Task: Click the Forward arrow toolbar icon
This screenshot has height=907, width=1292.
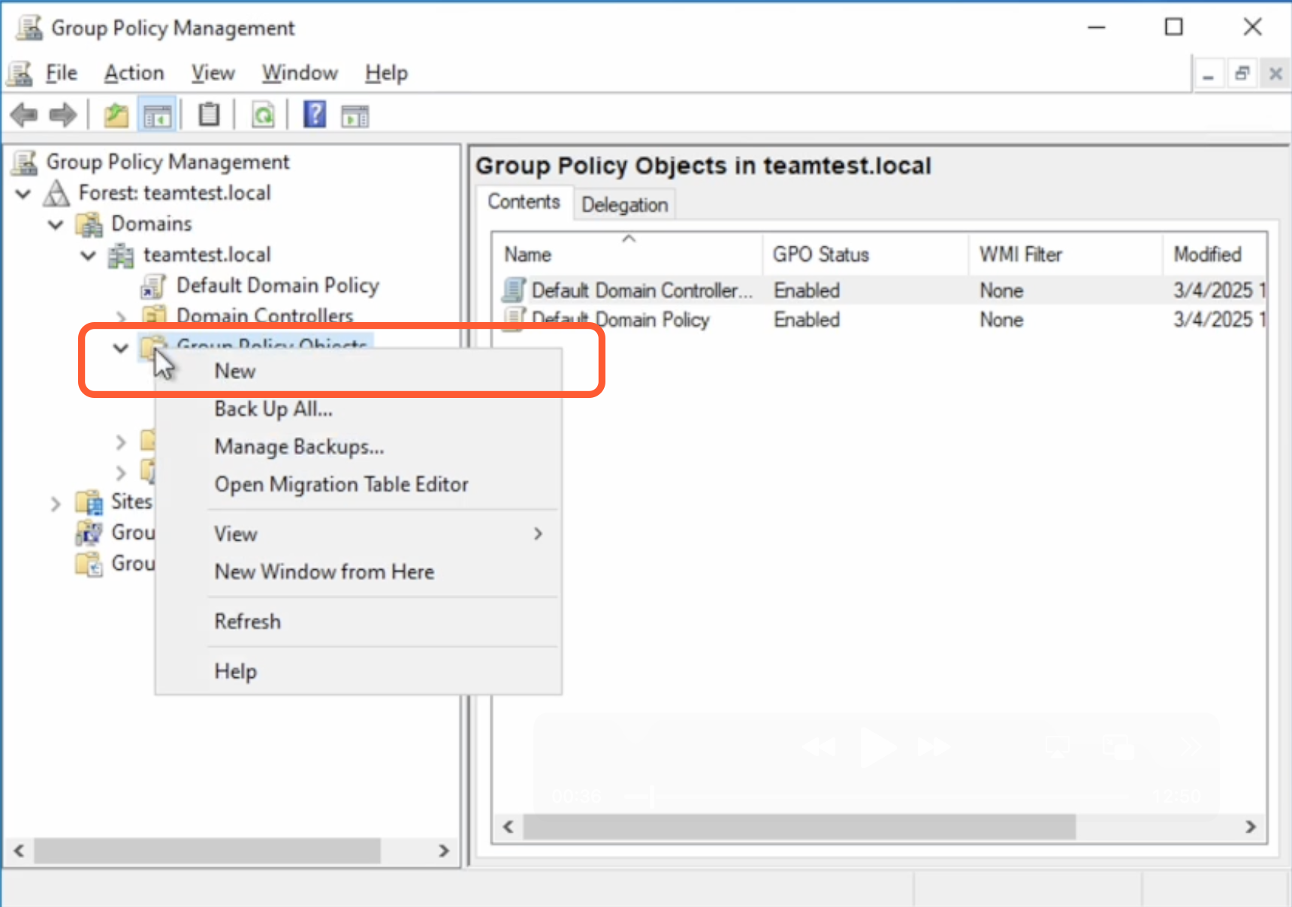Action: click(x=63, y=116)
